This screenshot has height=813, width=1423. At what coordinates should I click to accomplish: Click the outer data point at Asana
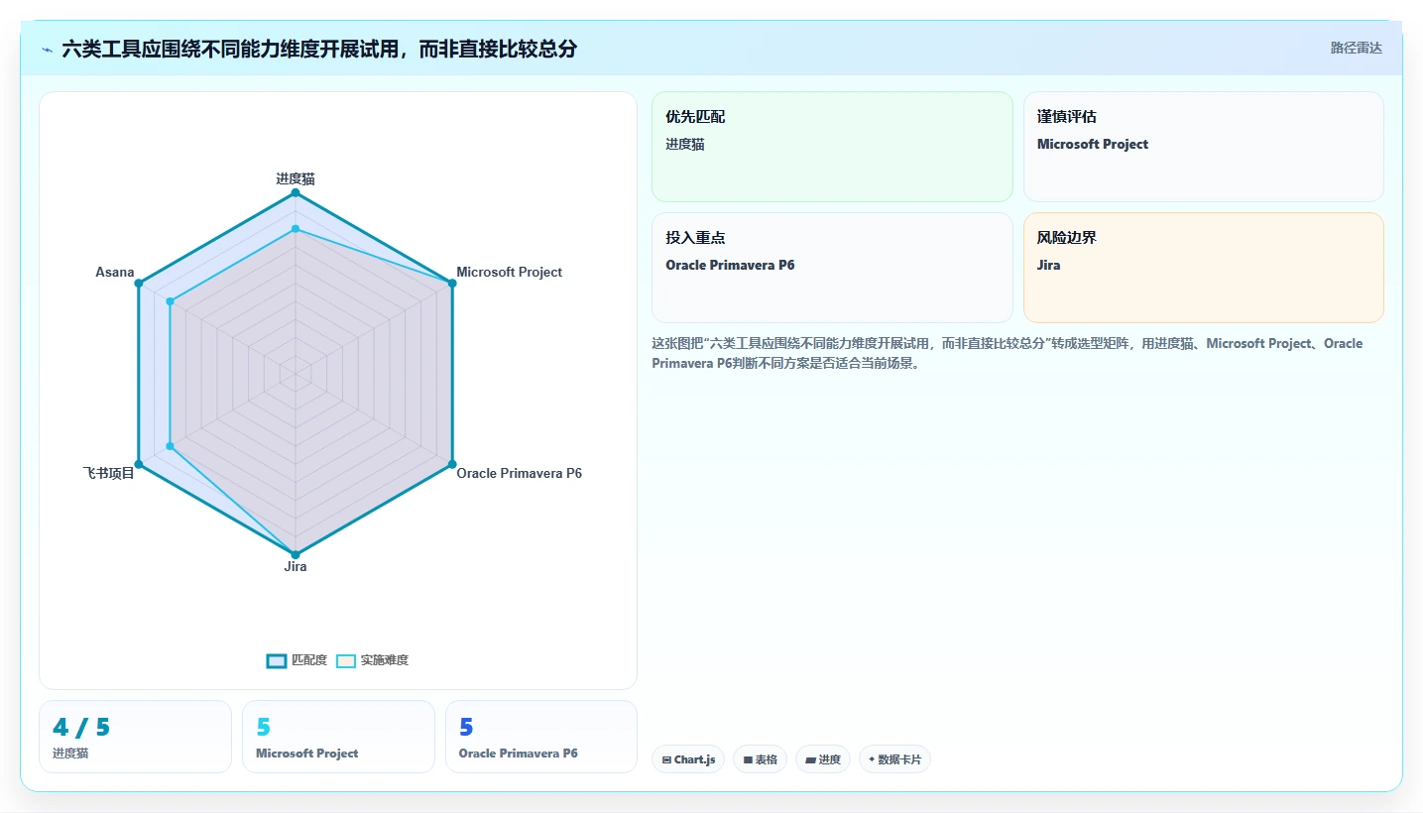click(x=139, y=284)
